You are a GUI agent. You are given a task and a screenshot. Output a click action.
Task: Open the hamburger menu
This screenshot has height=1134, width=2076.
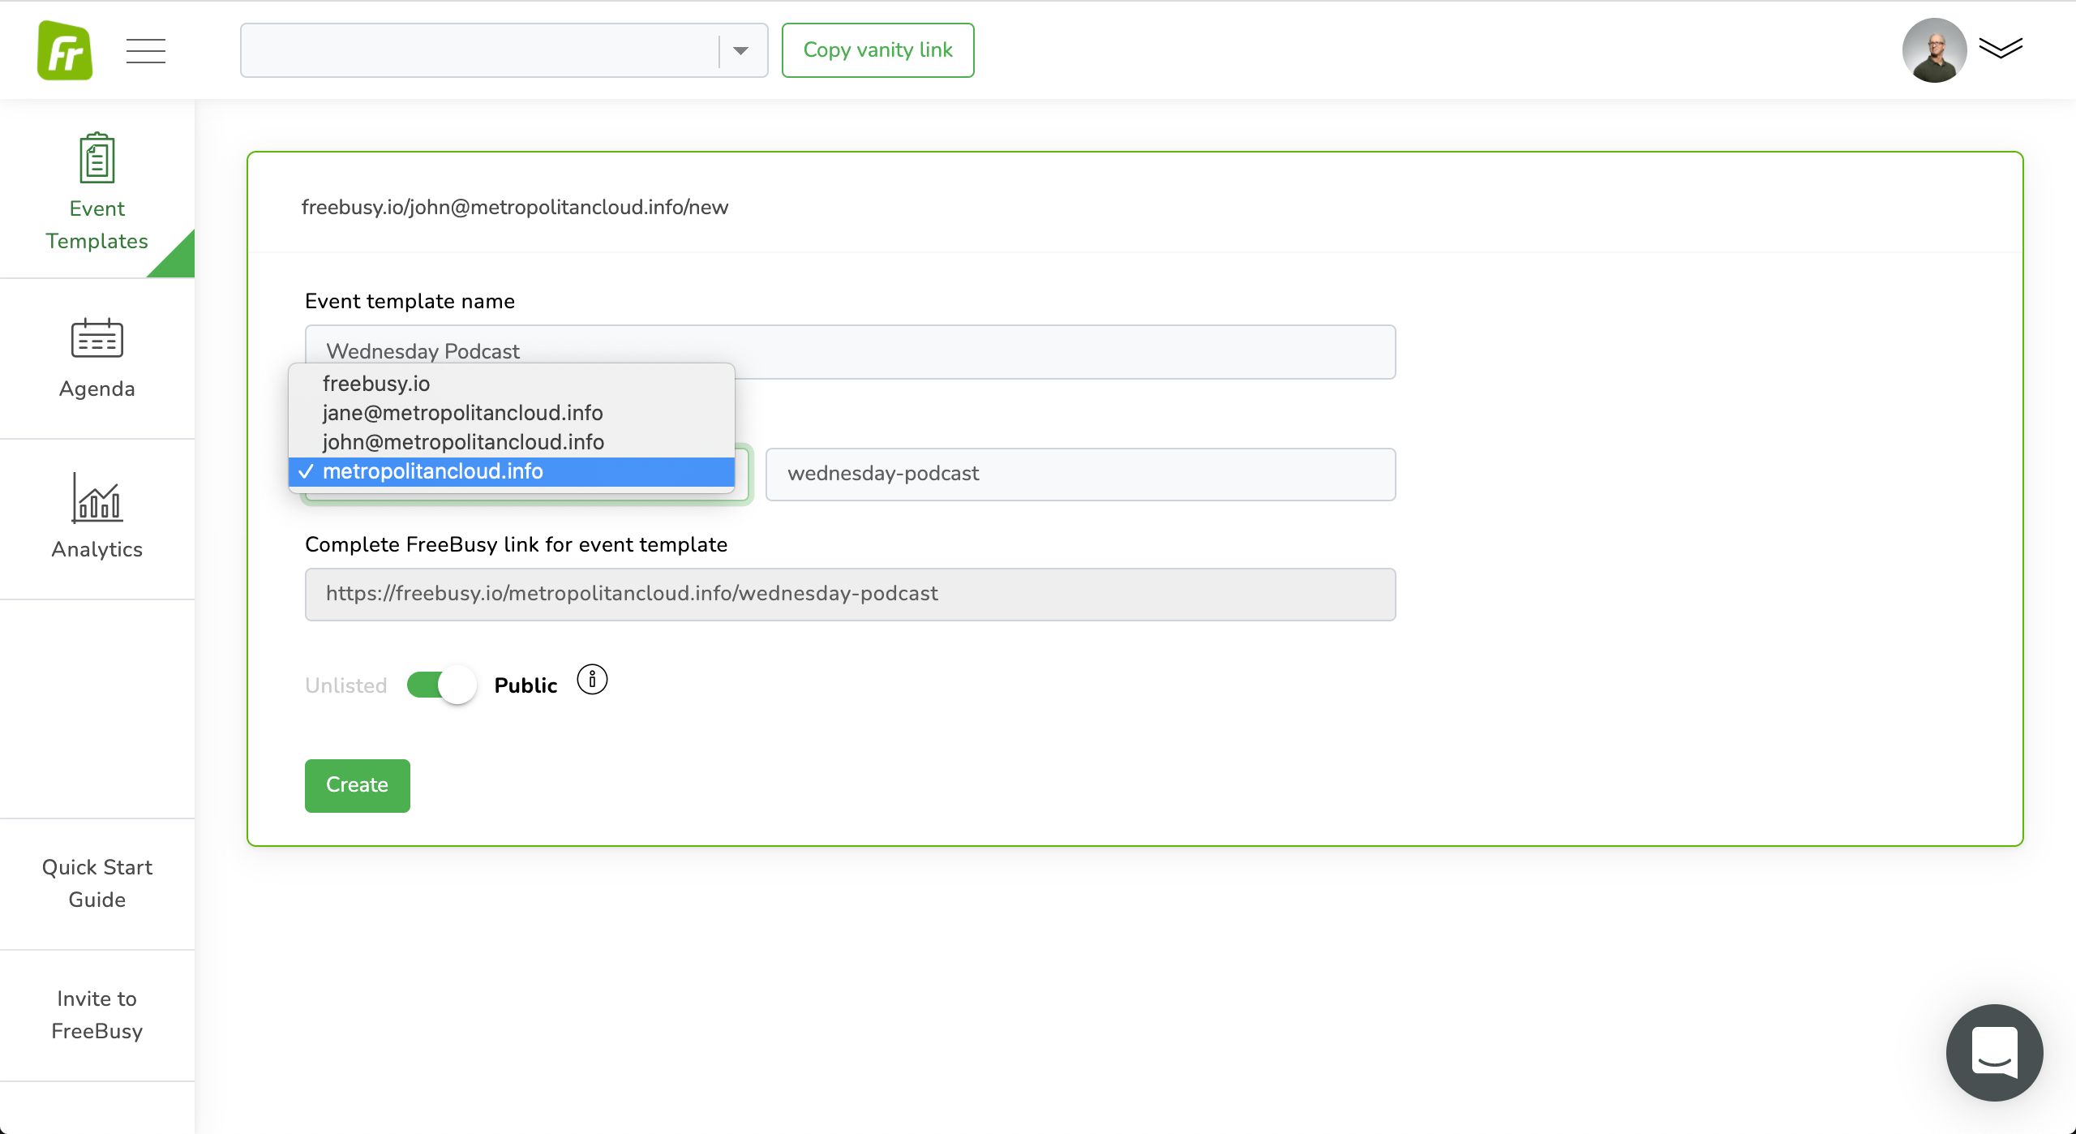pos(146,50)
